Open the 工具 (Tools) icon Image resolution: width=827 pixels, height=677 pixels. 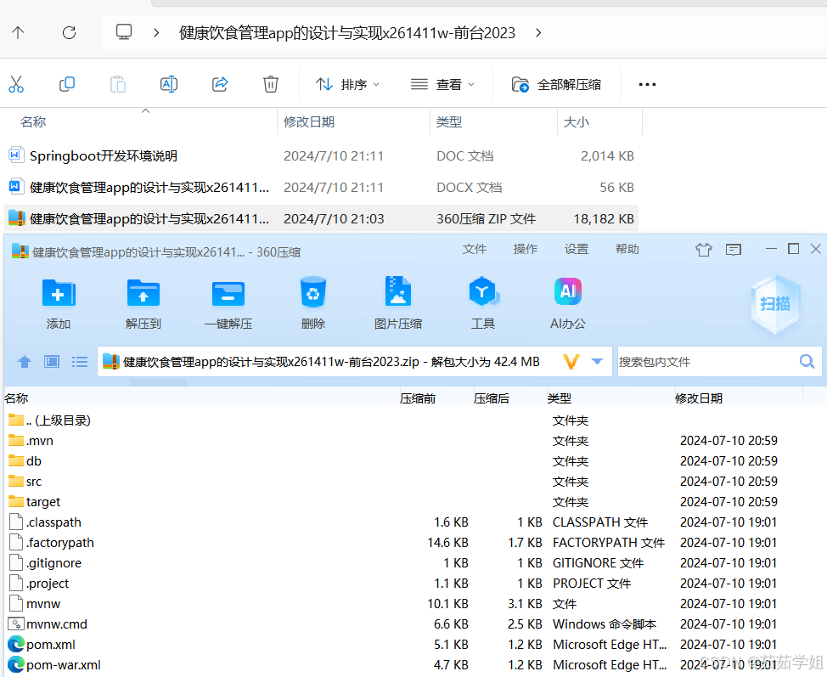pos(483,294)
